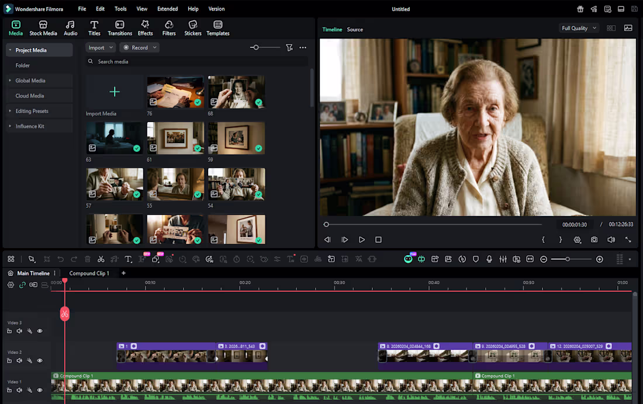643x404 pixels.
Task: Switch to the Compound Clip 1 tab
Action: [89, 273]
